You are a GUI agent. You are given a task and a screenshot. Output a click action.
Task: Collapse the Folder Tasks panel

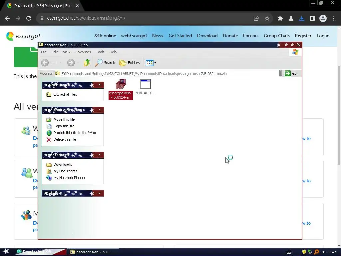point(100,85)
